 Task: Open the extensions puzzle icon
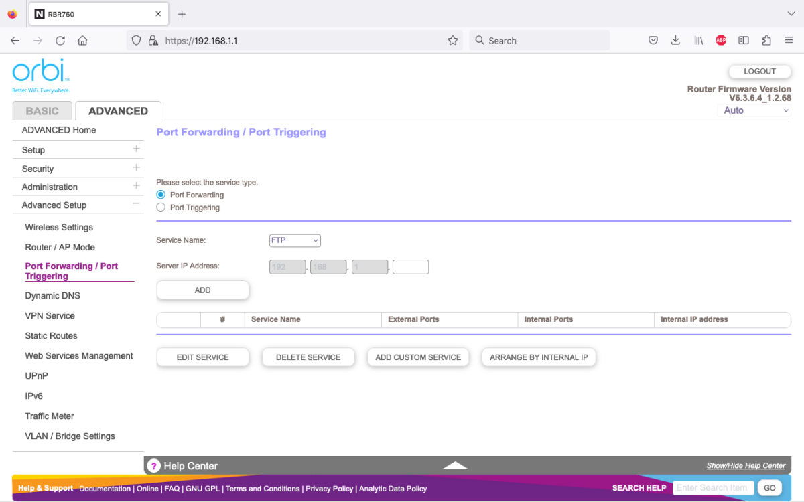point(766,40)
